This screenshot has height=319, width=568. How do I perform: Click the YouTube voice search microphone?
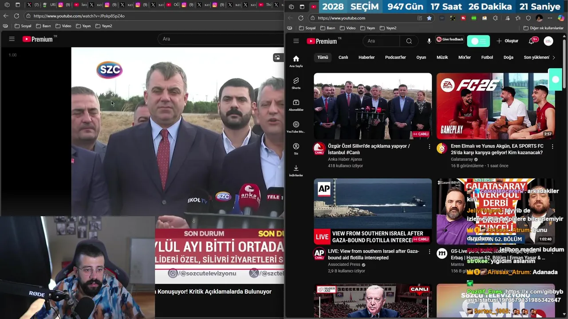click(x=429, y=41)
